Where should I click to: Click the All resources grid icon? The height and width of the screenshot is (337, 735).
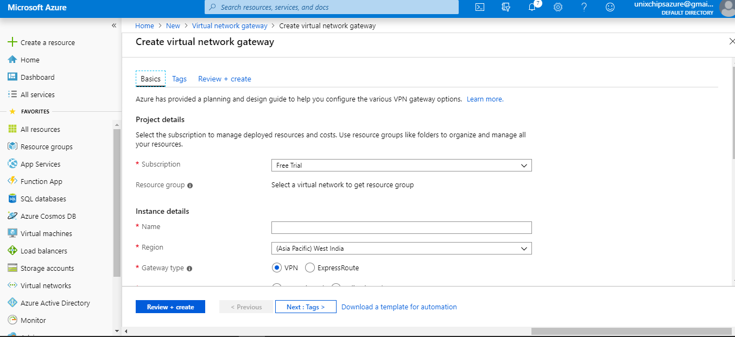(x=12, y=129)
